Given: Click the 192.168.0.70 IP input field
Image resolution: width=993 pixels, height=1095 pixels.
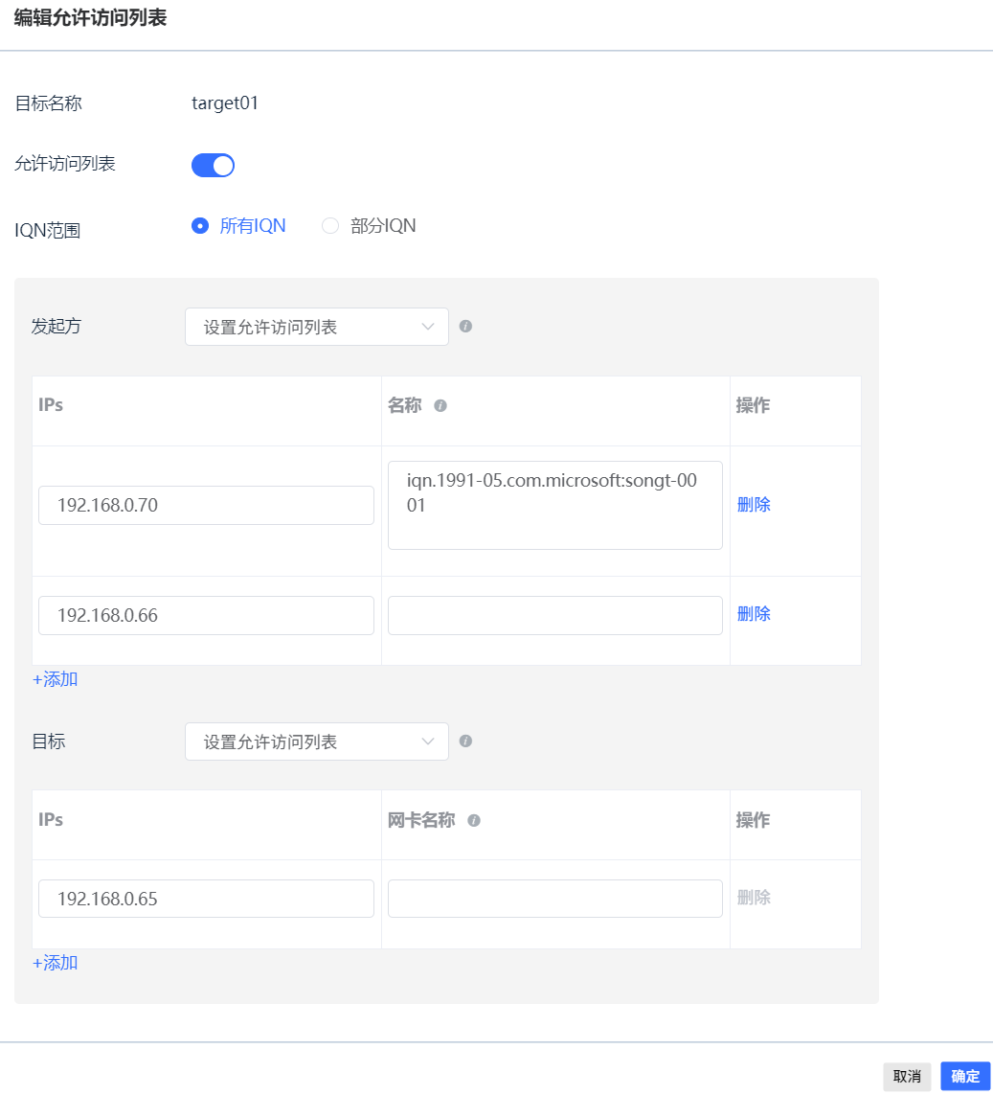Looking at the screenshot, I should 206,505.
